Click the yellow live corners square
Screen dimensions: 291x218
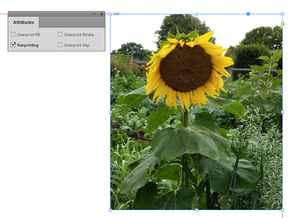(283, 24)
